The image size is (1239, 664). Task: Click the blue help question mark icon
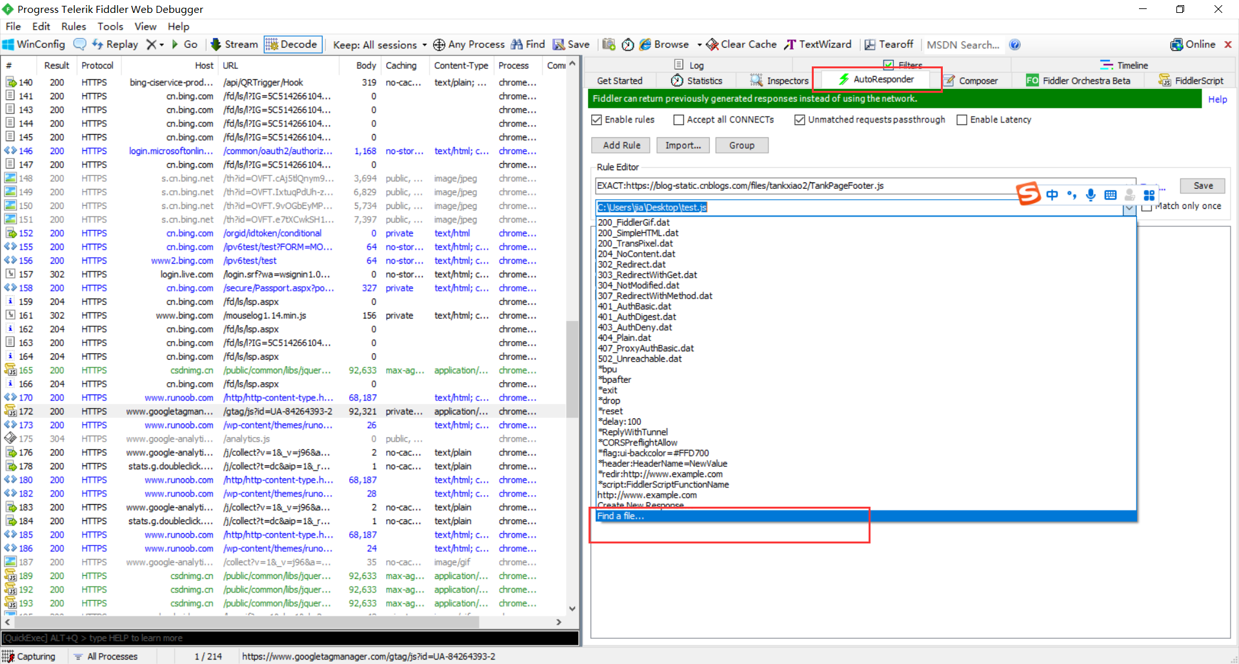point(1015,44)
